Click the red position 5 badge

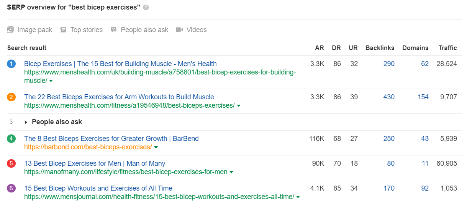[11, 163]
